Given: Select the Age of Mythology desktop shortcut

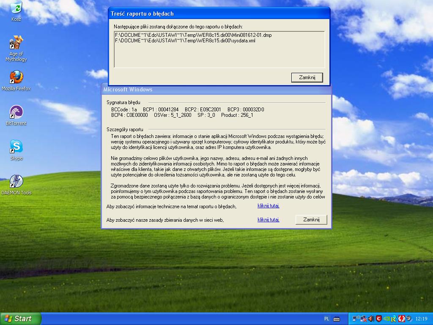Looking at the screenshot, I should pos(16,49).
